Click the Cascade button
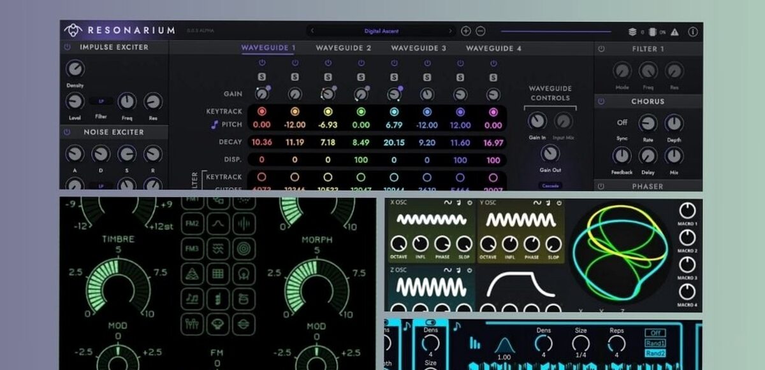Viewport: 765px width, 370px height. point(550,184)
